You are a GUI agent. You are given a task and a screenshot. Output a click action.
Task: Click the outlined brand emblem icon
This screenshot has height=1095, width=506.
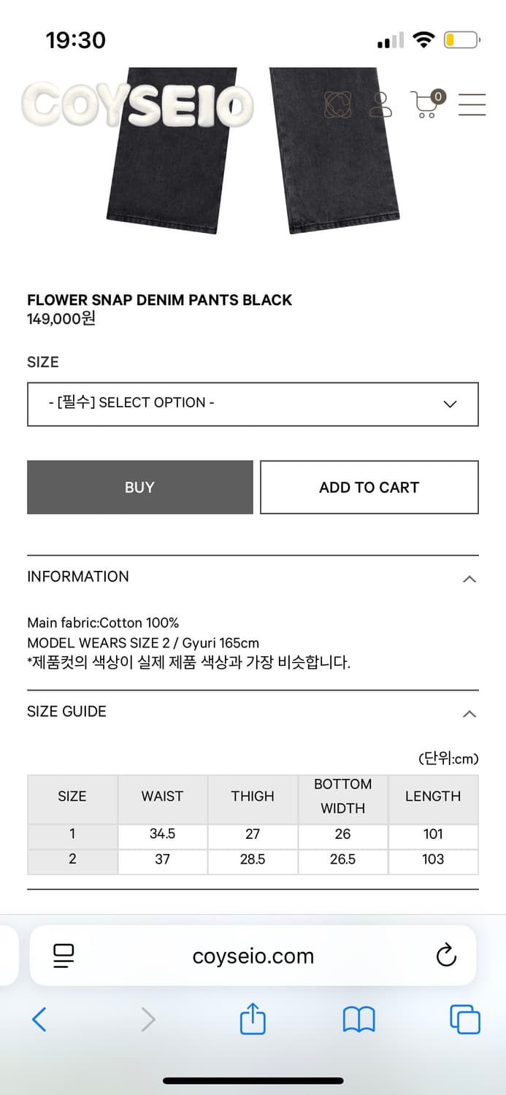338,105
